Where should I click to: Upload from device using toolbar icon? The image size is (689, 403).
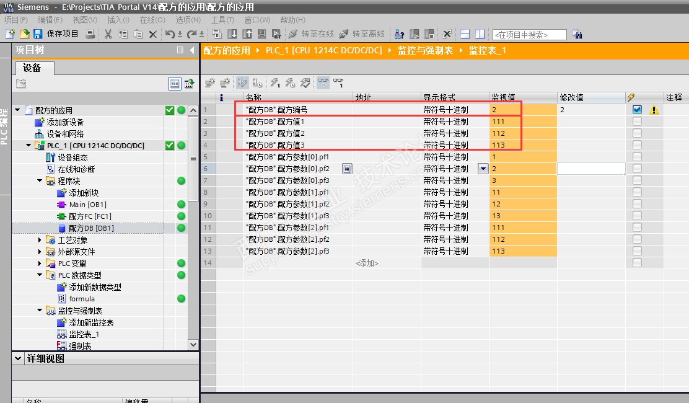click(x=247, y=34)
